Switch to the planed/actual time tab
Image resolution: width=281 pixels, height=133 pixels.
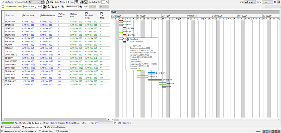(x=33, y=127)
